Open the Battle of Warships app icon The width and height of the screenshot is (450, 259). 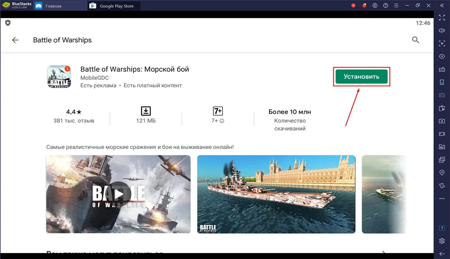(x=59, y=76)
